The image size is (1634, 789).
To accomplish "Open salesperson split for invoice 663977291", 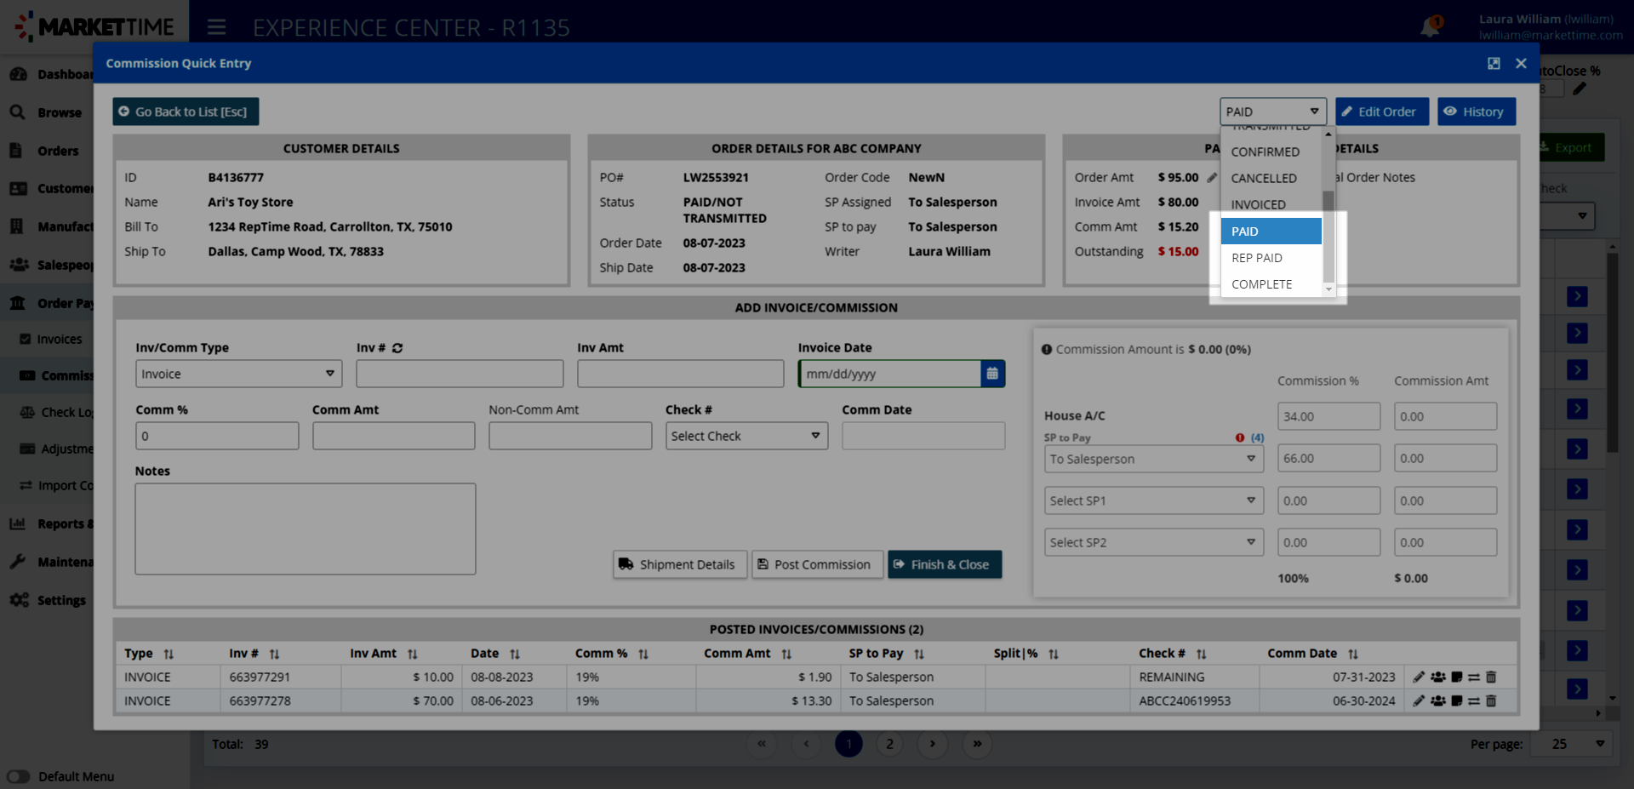I will point(1438,678).
